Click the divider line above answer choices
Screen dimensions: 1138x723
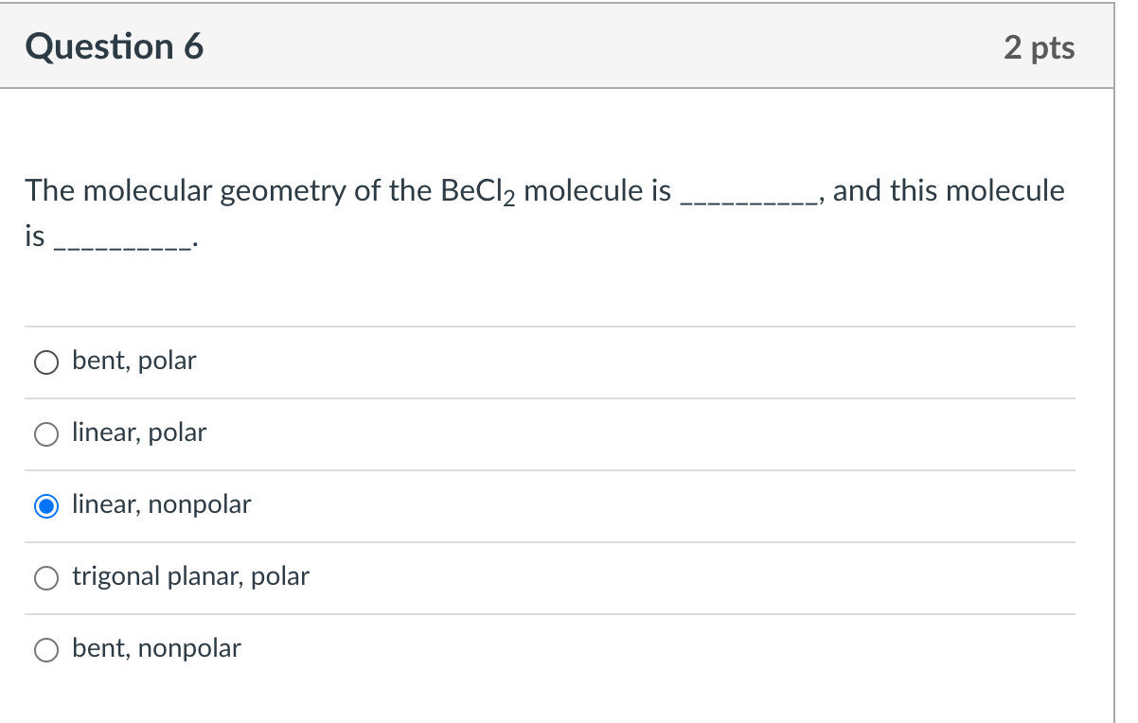(549, 325)
